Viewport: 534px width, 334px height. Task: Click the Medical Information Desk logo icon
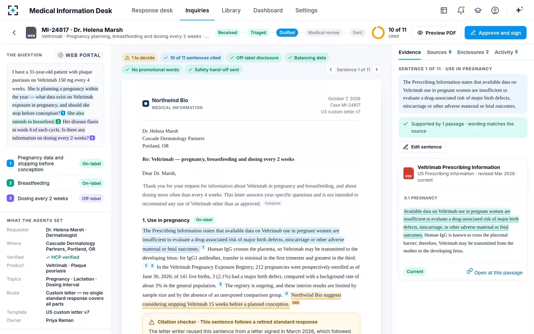13,10
